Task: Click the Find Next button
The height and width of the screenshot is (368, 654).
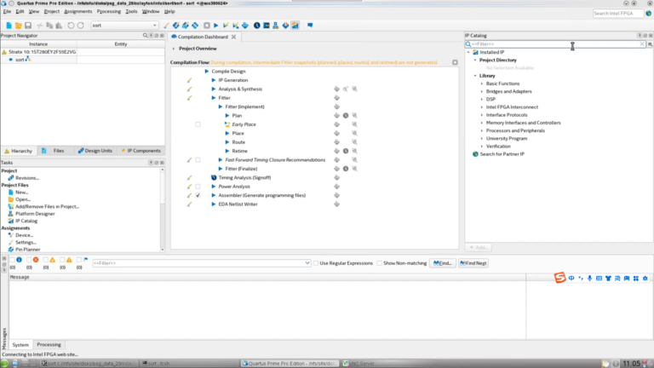Action: [473, 263]
